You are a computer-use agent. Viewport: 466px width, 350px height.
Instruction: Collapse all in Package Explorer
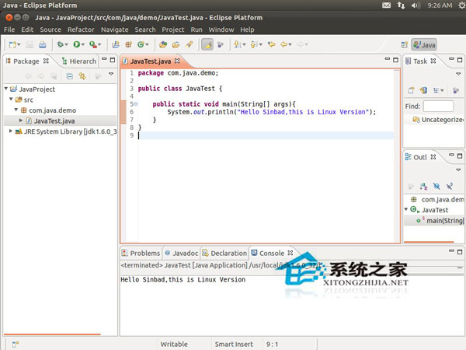(x=69, y=75)
